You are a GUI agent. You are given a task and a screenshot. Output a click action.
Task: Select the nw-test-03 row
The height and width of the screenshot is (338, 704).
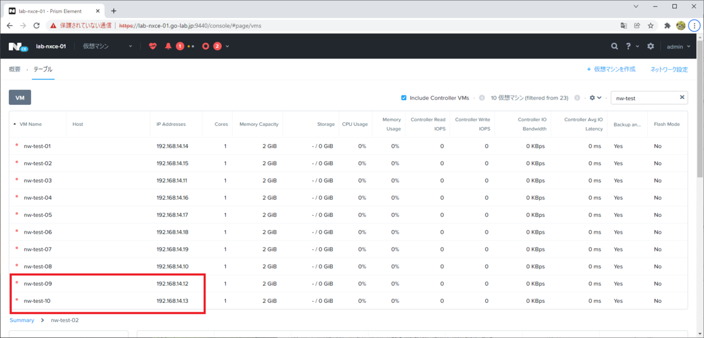point(348,180)
